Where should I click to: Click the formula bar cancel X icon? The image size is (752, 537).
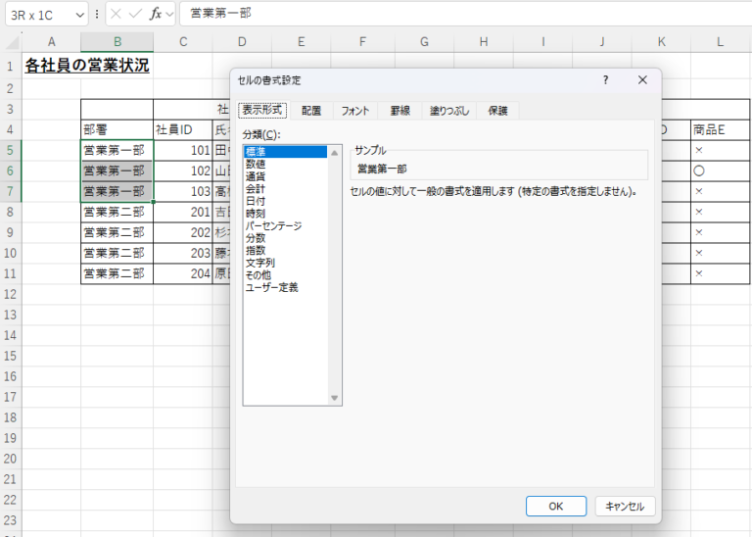tap(117, 15)
